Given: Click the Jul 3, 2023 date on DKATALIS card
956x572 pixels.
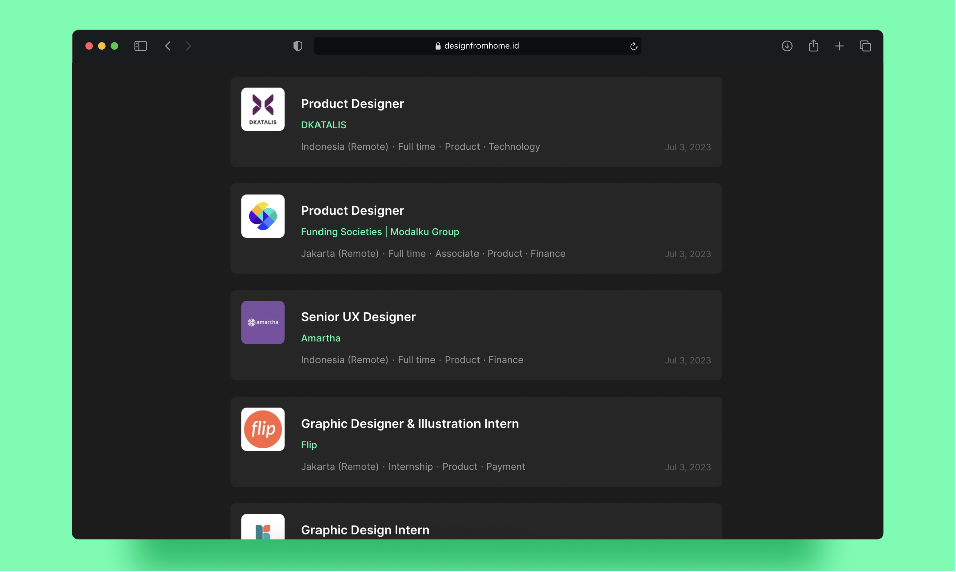Looking at the screenshot, I should [x=688, y=147].
